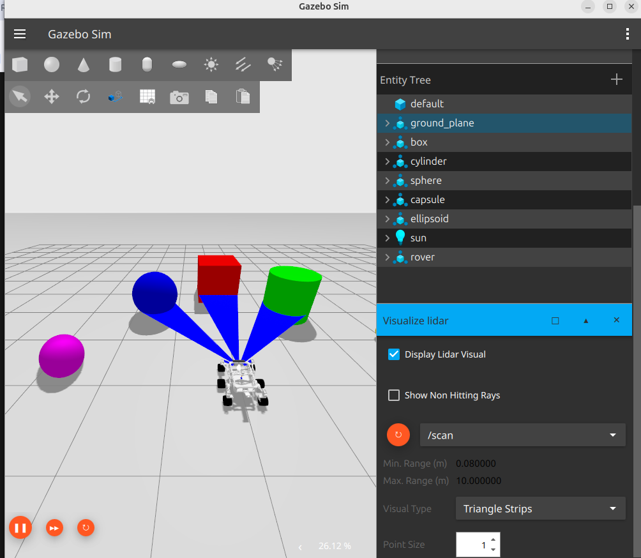Add a cone shape to scene
This screenshot has height=558, width=641.
(x=84, y=64)
